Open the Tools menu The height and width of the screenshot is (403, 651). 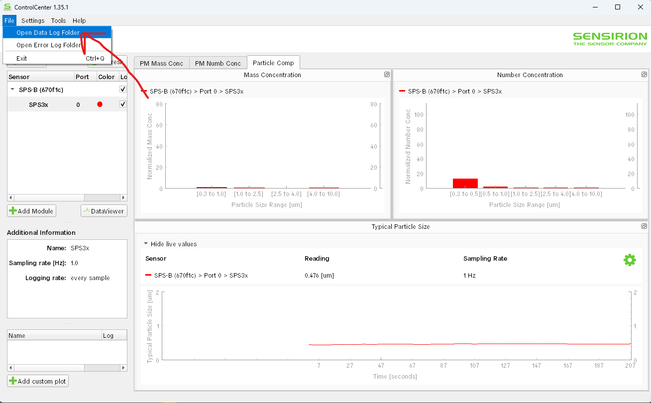click(58, 20)
